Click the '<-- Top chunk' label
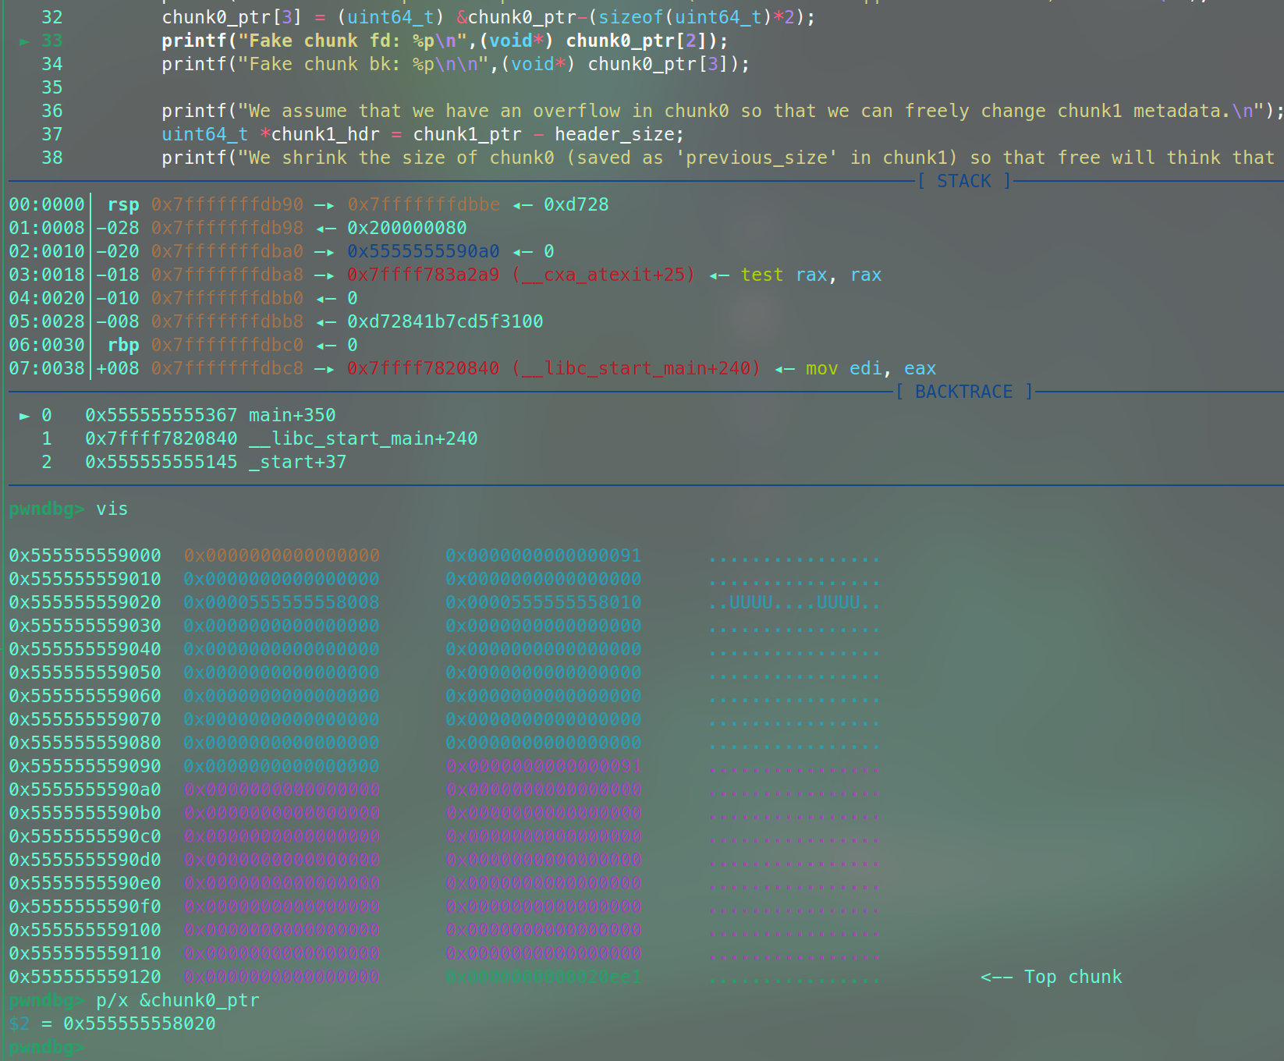The image size is (1284, 1061). pyautogui.click(x=1052, y=977)
